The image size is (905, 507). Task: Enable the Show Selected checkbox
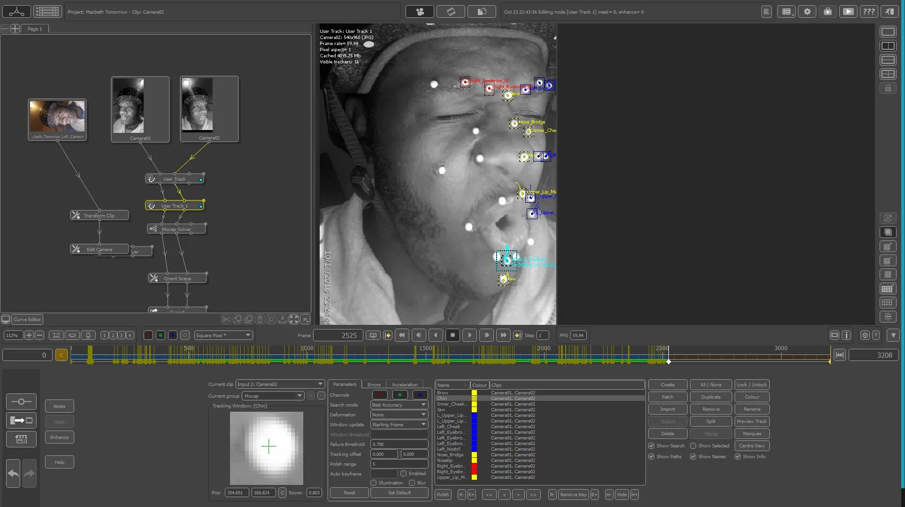693,446
